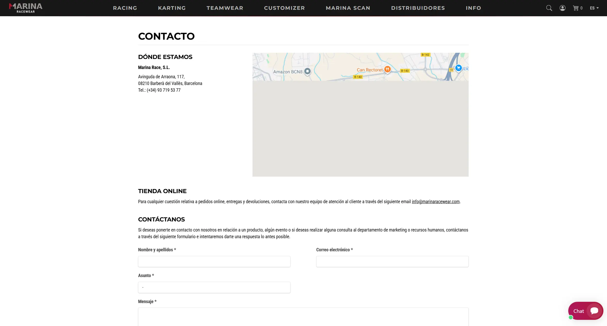Open the Racing menu
Image resolution: width=607 pixels, height=326 pixels.
pyautogui.click(x=125, y=8)
